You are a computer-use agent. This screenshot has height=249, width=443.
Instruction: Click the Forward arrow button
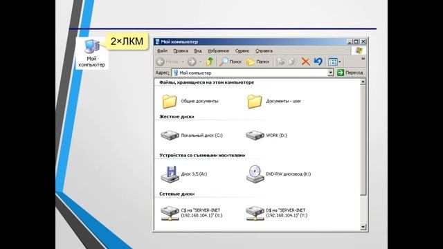(x=192, y=62)
